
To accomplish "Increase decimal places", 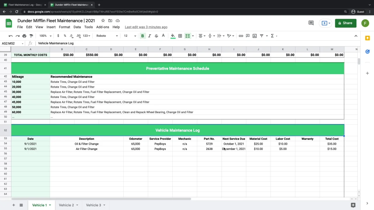I will [78, 36].
